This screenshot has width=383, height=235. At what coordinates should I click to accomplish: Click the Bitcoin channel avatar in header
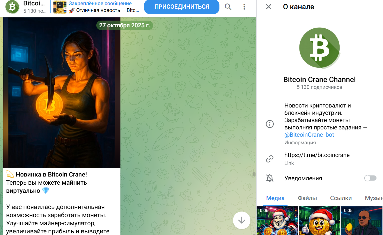(12, 7)
